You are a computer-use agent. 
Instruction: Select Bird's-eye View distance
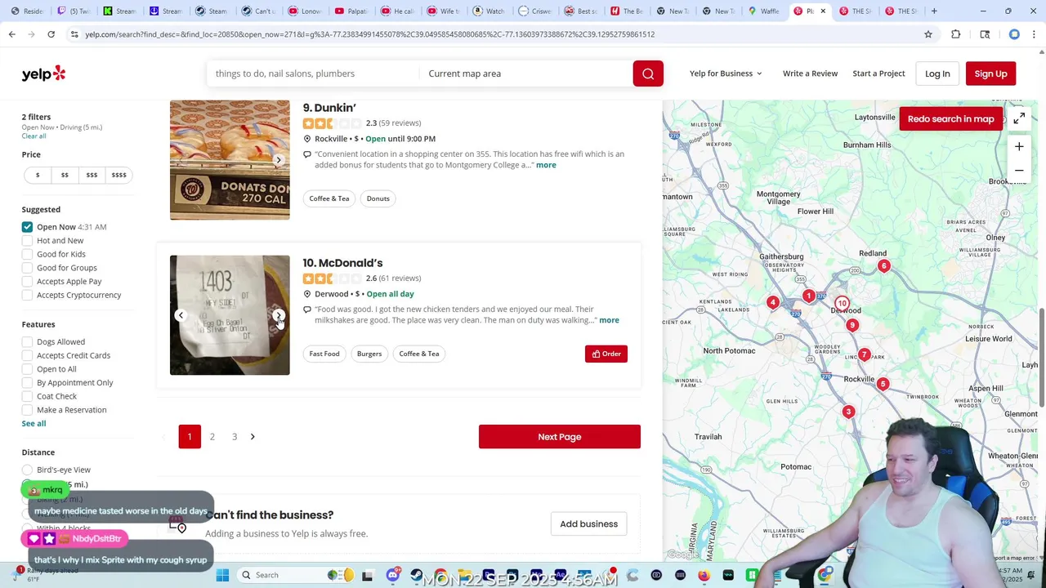tap(28, 470)
